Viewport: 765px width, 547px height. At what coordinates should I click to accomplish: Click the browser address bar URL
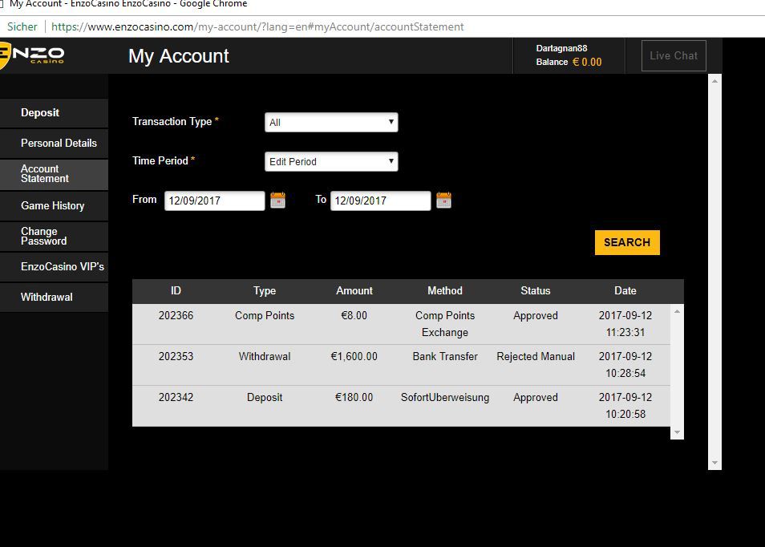pyautogui.click(x=257, y=26)
